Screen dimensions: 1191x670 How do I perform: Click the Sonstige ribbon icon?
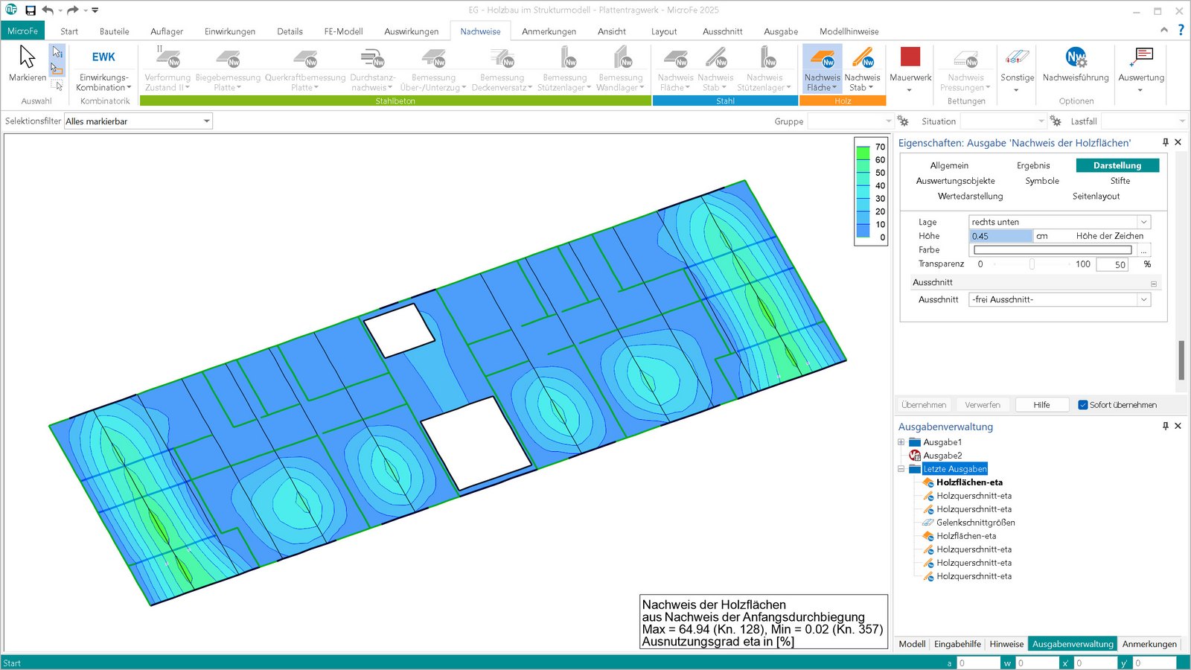tap(1017, 57)
